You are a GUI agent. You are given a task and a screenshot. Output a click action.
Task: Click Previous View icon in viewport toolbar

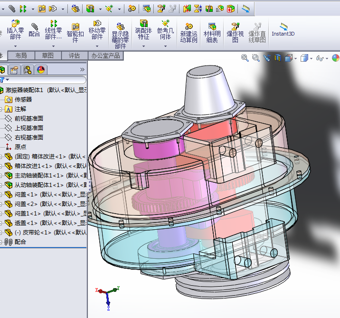(x=267, y=58)
